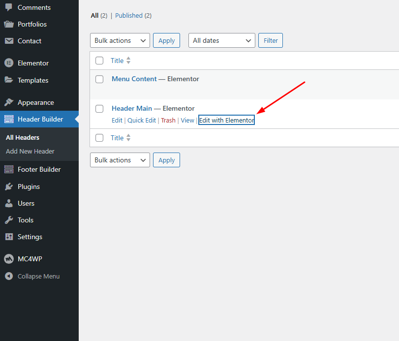
Task: Sort by Title column header
Action: [117, 61]
